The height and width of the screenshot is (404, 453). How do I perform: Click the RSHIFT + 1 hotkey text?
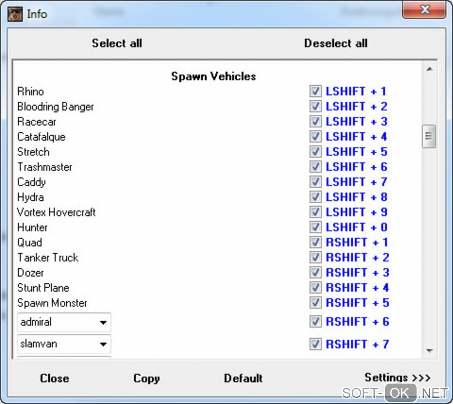[357, 242]
